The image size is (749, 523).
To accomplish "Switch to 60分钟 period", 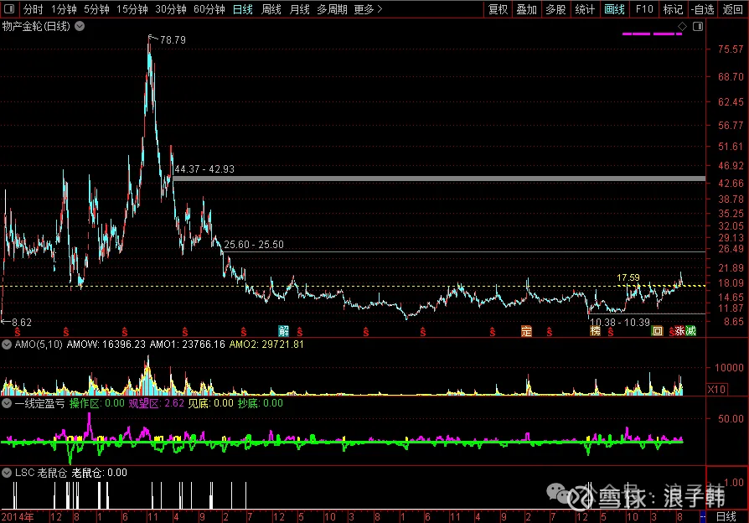I will coord(209,9).
